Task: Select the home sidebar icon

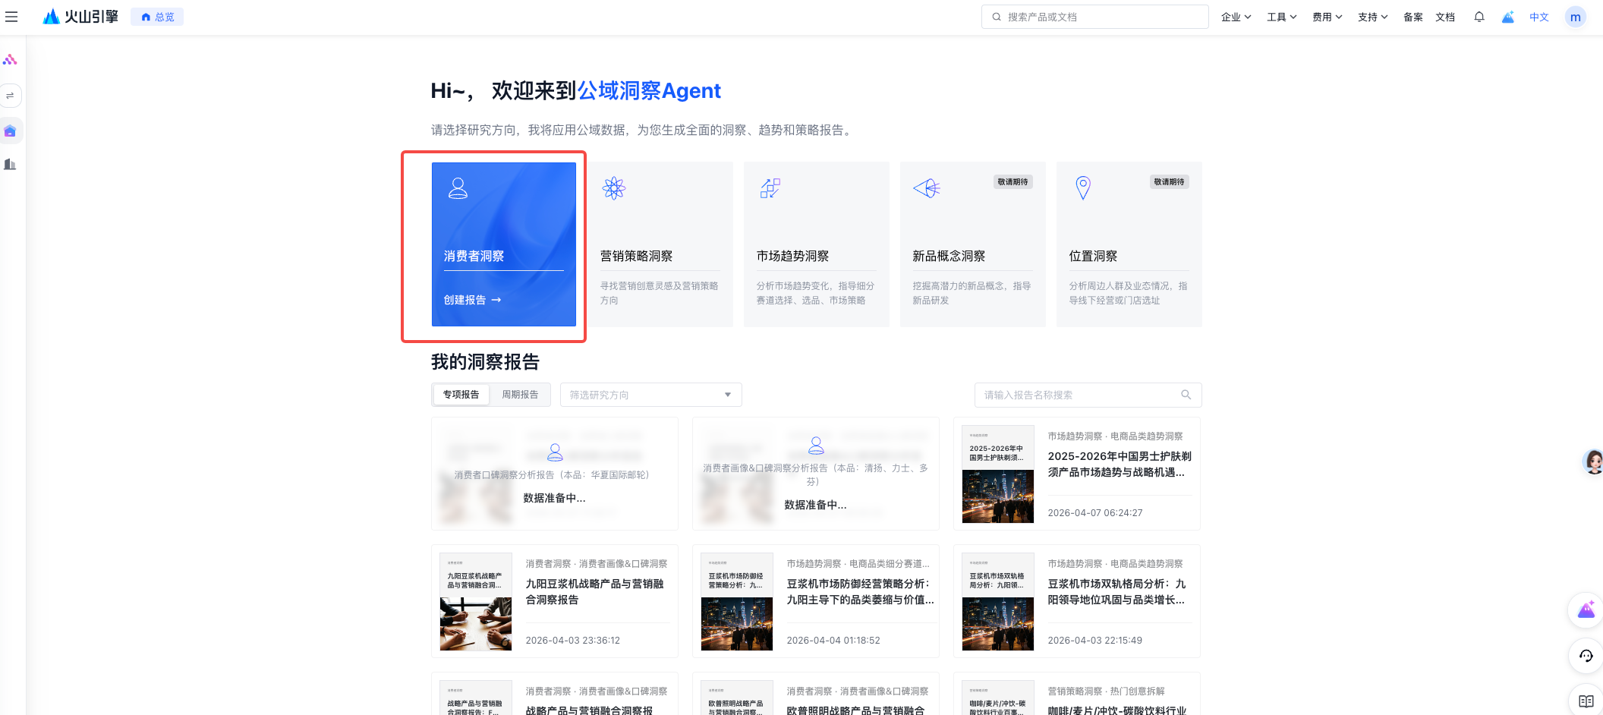Action: pos(10,131)
